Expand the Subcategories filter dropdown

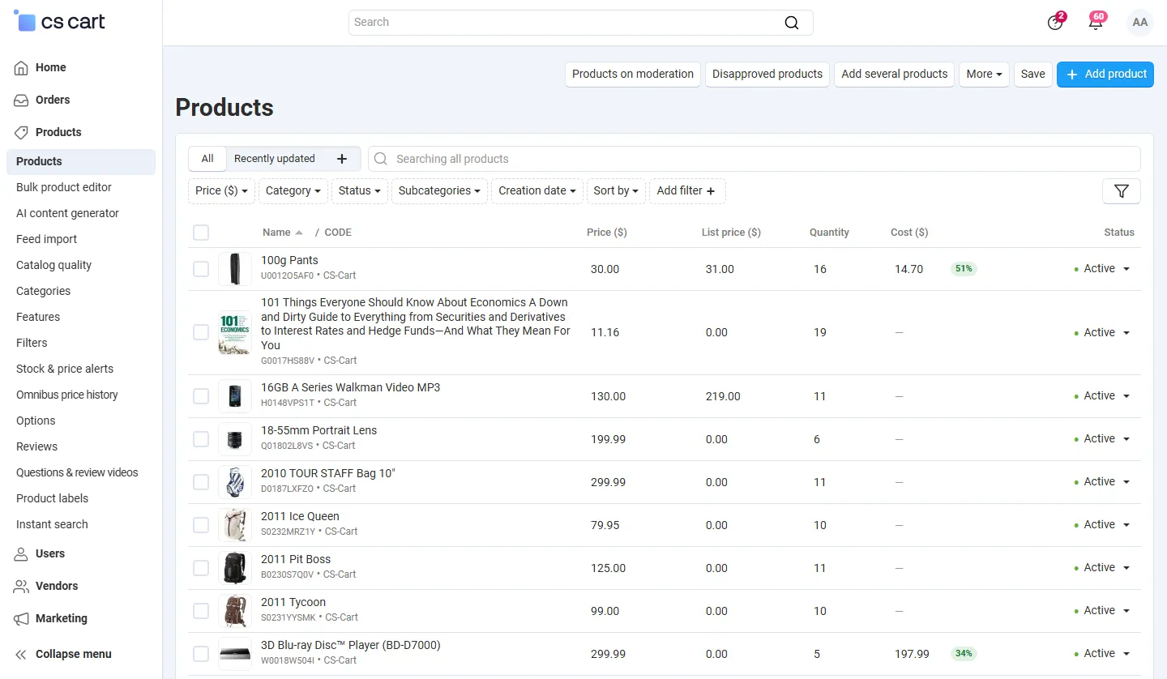click(439, 191)
